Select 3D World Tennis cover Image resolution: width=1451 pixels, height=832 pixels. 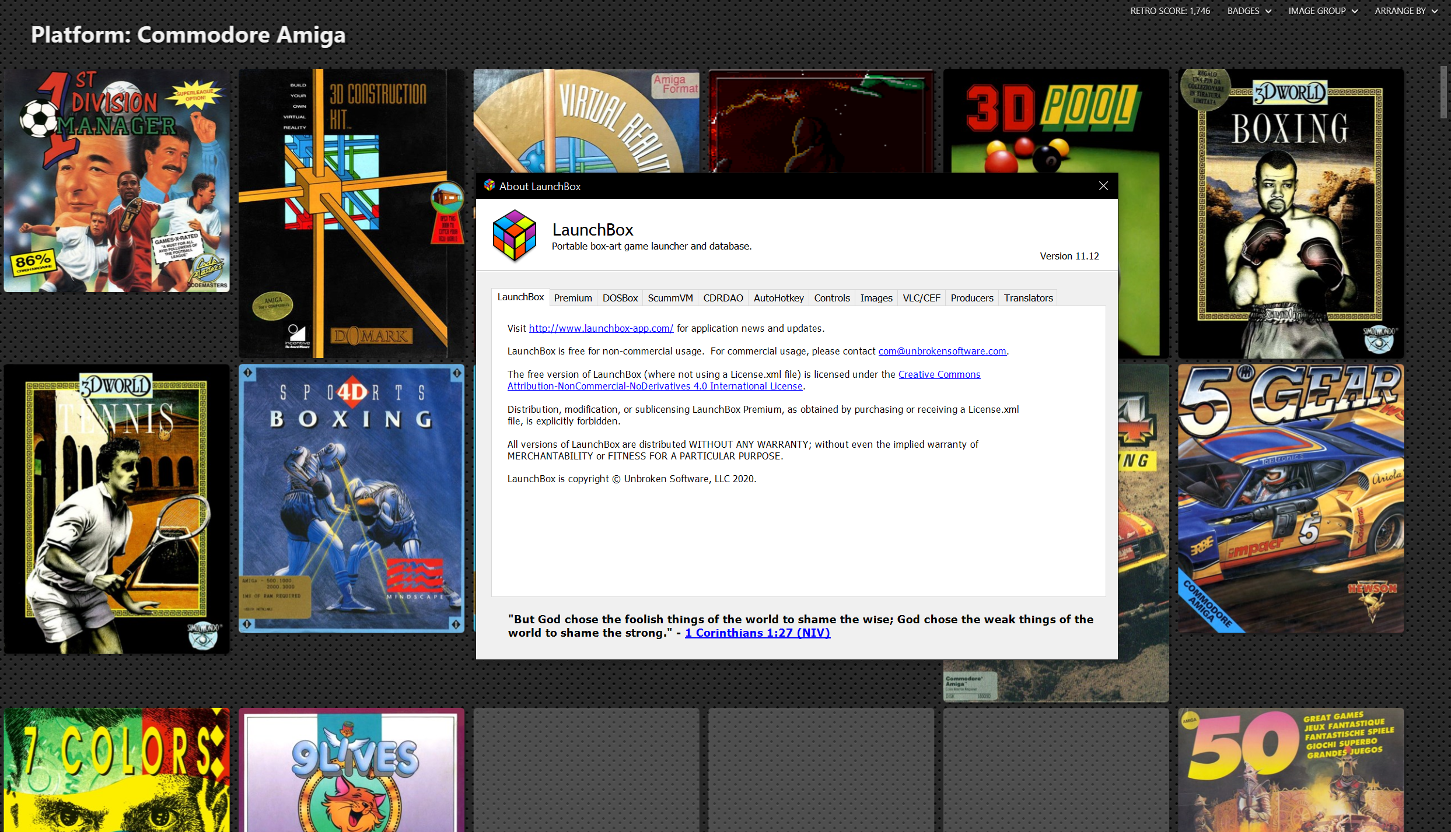pos(117,509)
